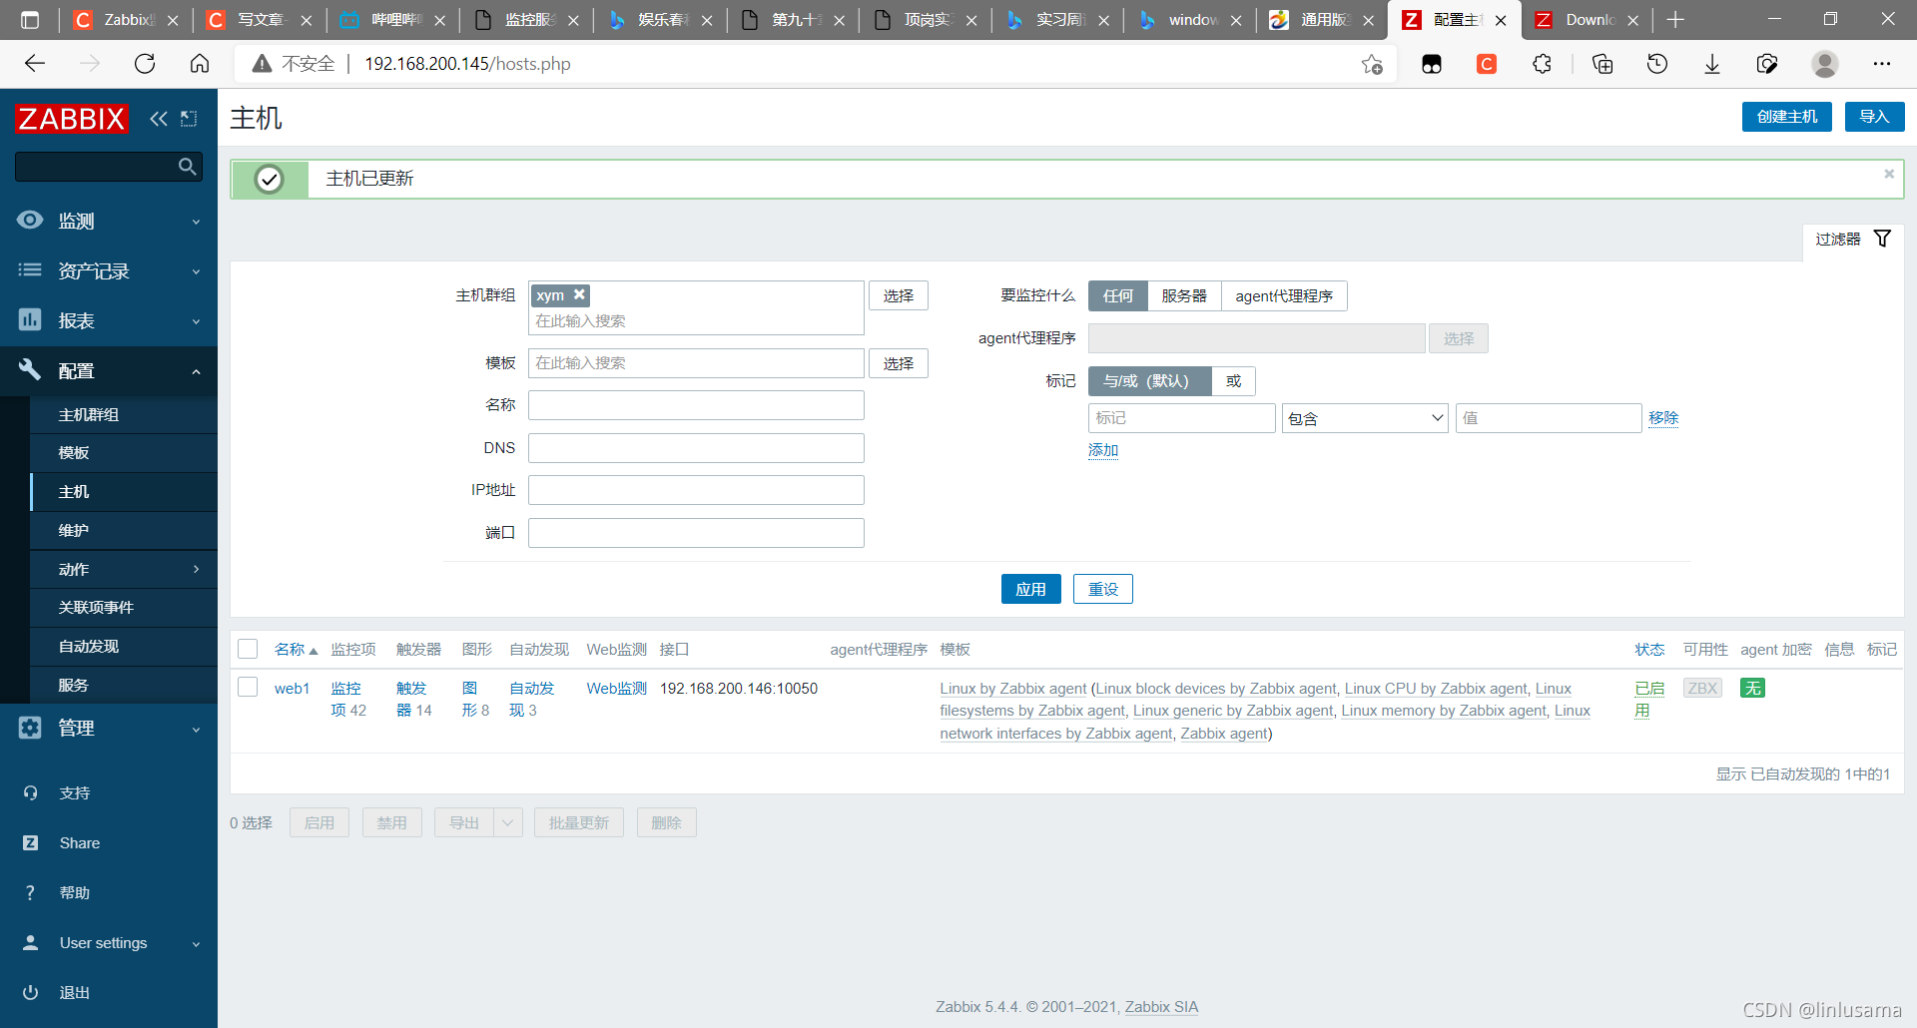Open Share in the sidebar
This screenshot has height=1028, width=1917.
click(x=80, y=843)
